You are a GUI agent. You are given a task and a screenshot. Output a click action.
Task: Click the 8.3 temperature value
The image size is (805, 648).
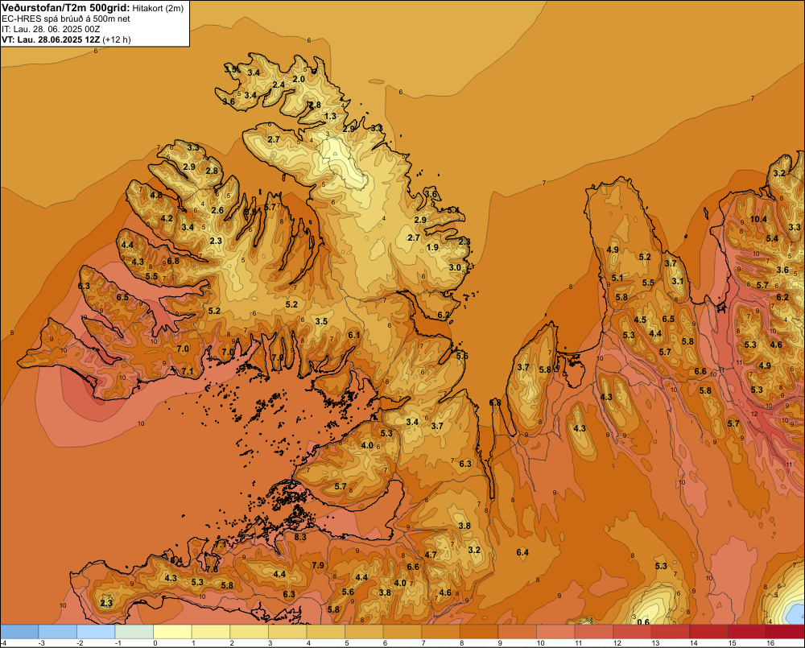tap(300, 537)
